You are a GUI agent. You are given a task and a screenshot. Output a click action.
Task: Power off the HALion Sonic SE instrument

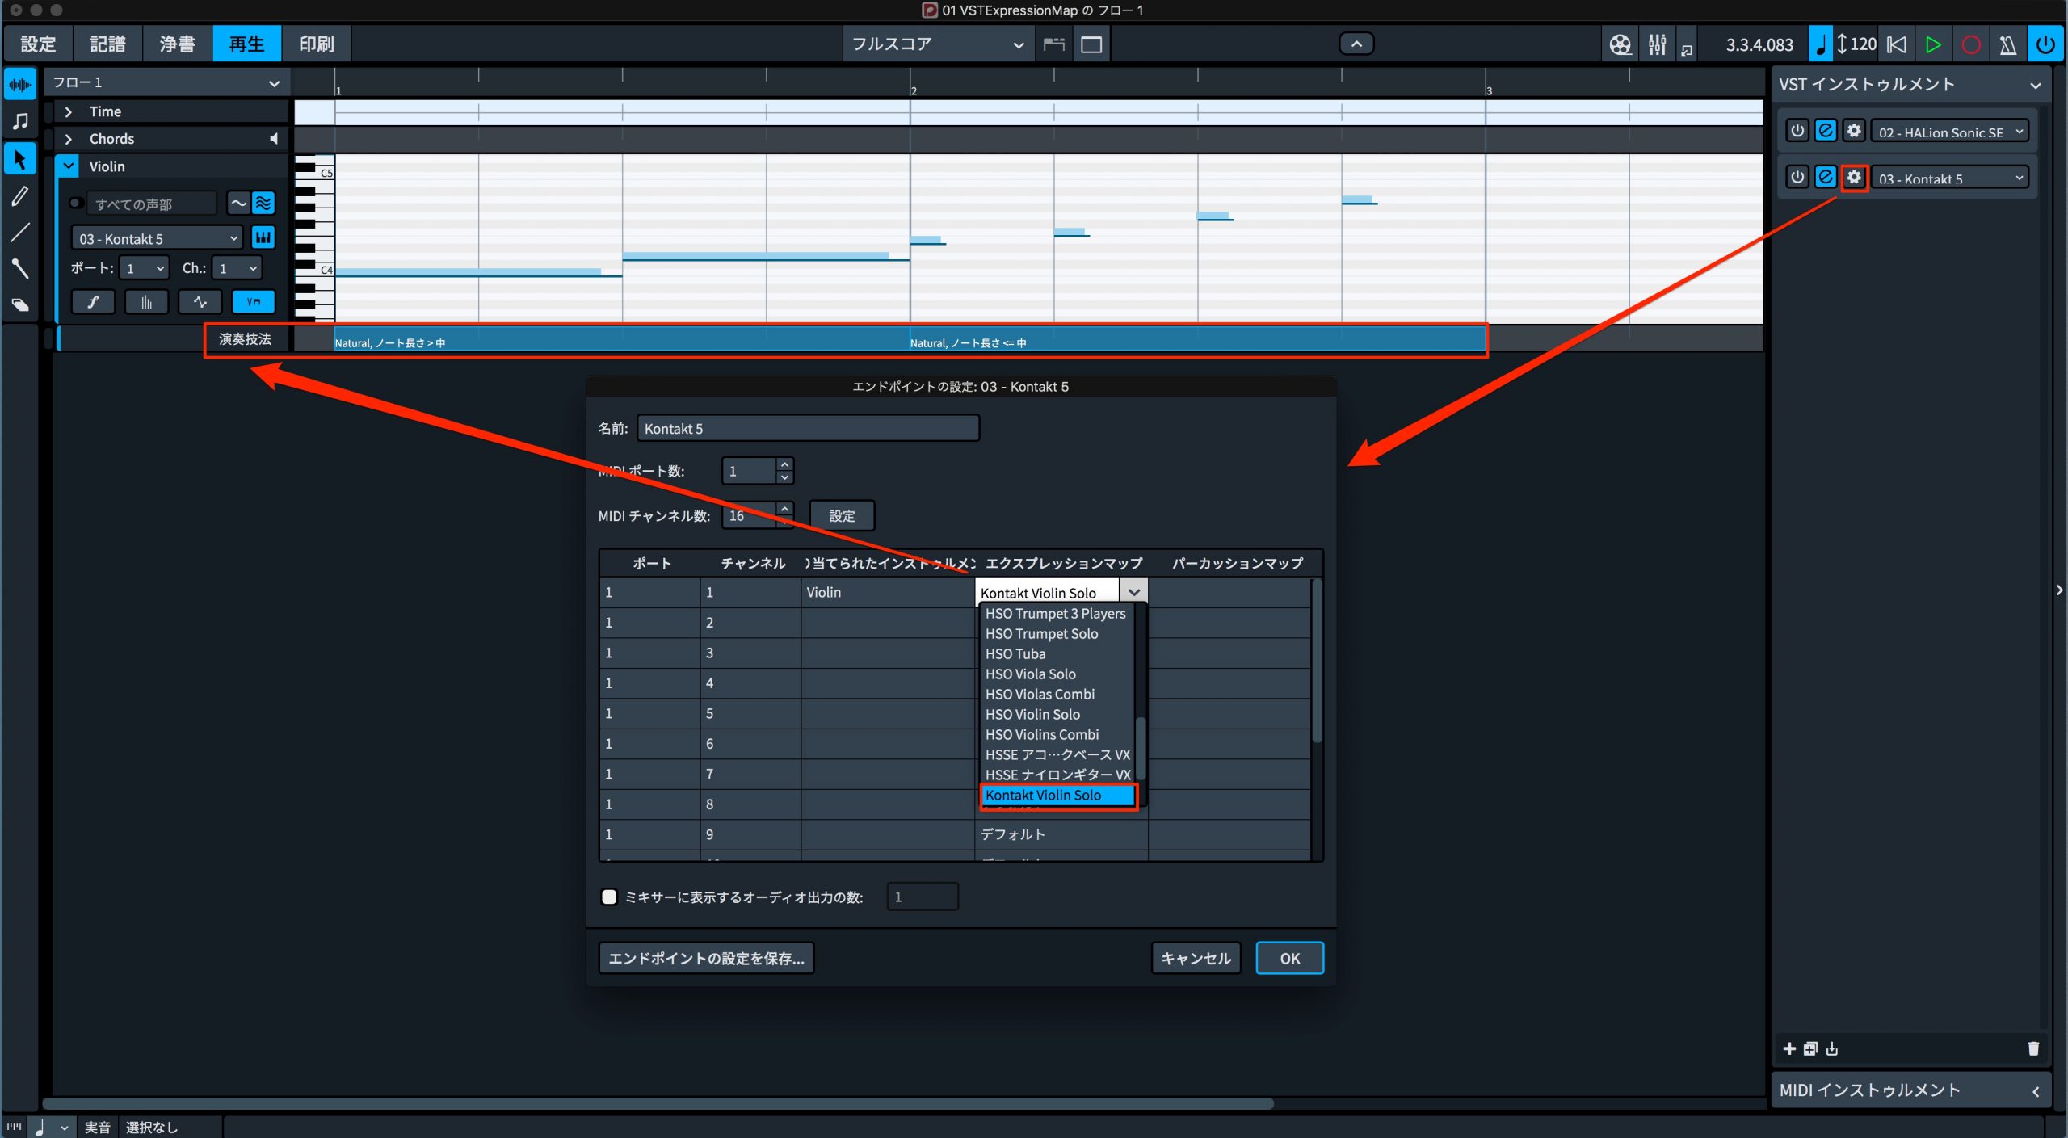point(1797,131)
